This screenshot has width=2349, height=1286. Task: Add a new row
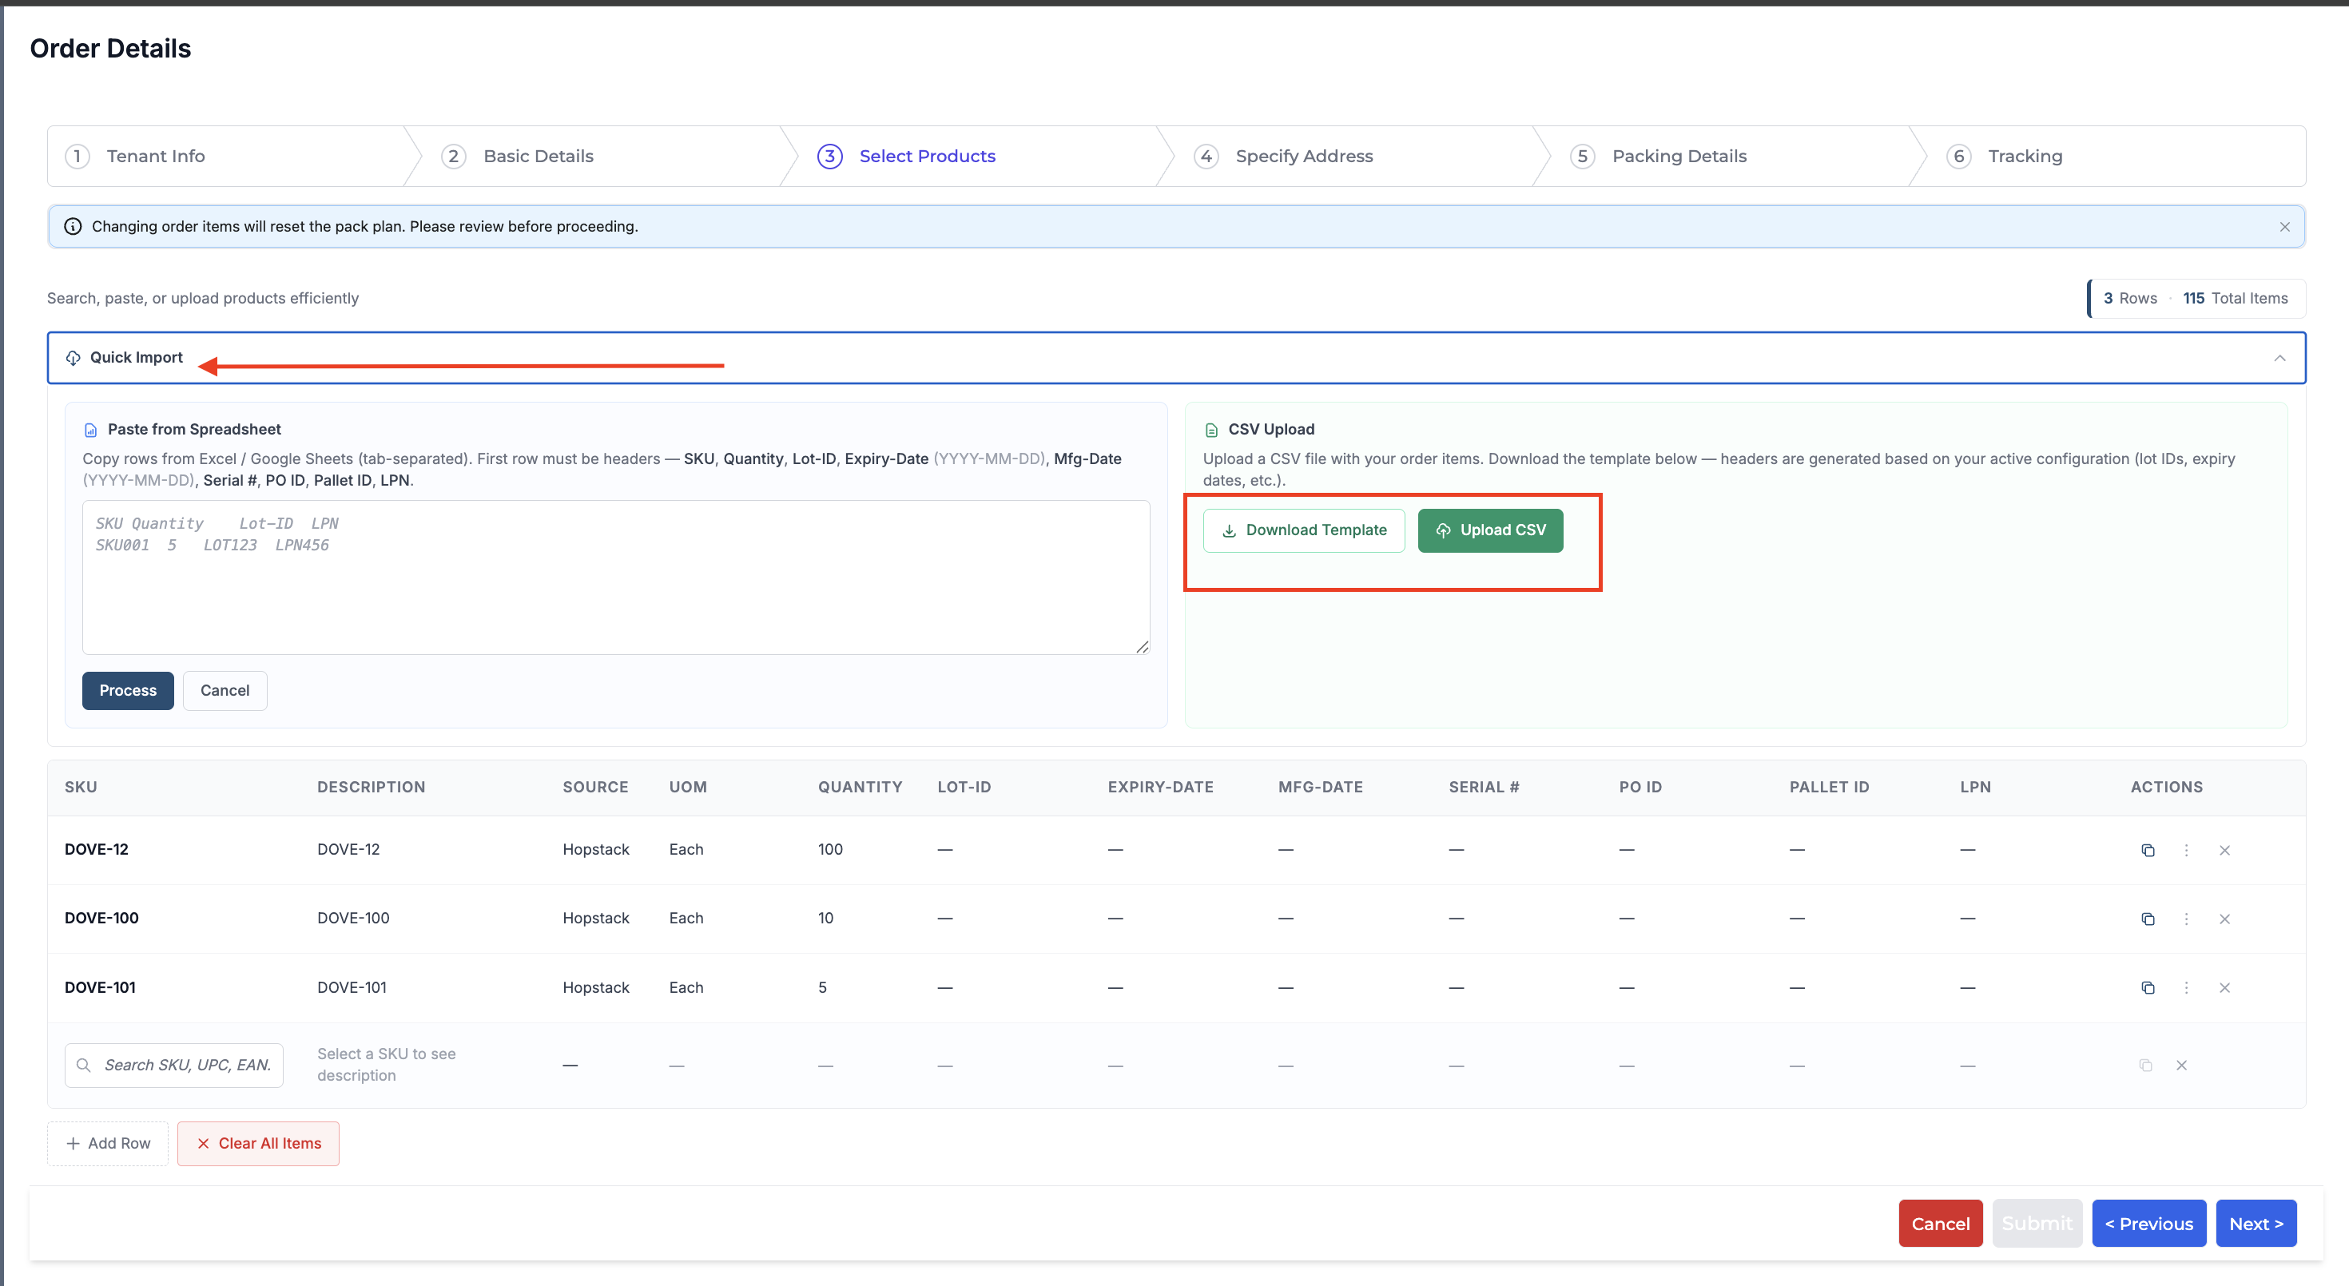pos(108,1143)
